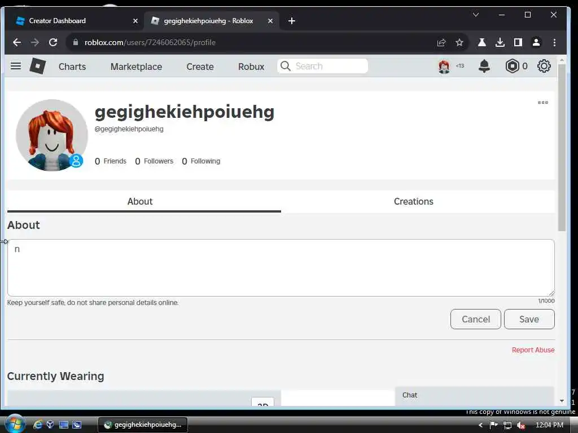The image size is (578, 433).
Task: Click the 12:04 PM clock
Action: (549, 425)
